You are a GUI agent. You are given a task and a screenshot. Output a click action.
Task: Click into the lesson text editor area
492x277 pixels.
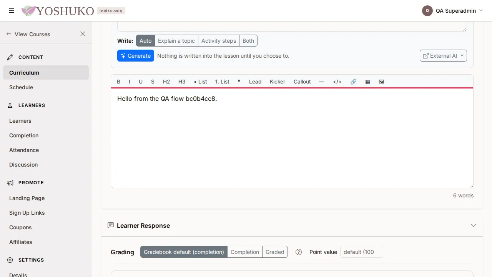pyautogui.click(x=292, y=138)
